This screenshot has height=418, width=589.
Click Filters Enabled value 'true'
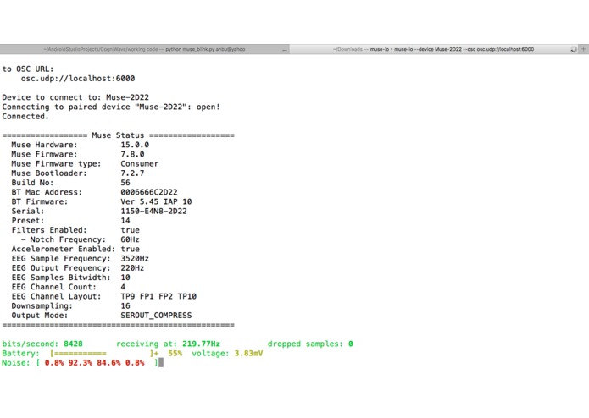pos(130,230)
